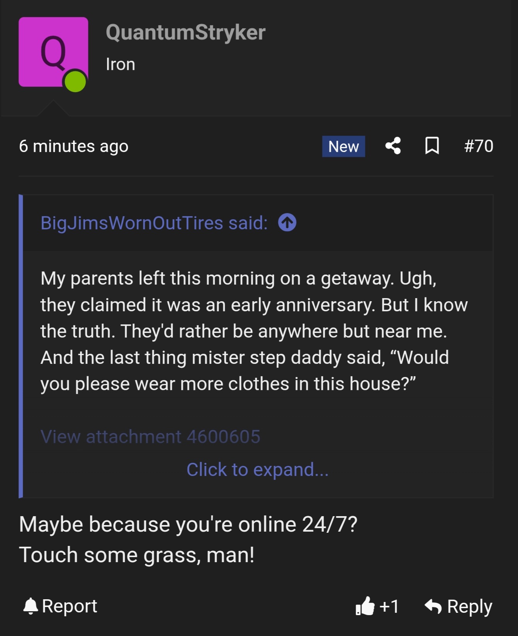
Task: Click the +1 reaction label
Action: [389, 606]
